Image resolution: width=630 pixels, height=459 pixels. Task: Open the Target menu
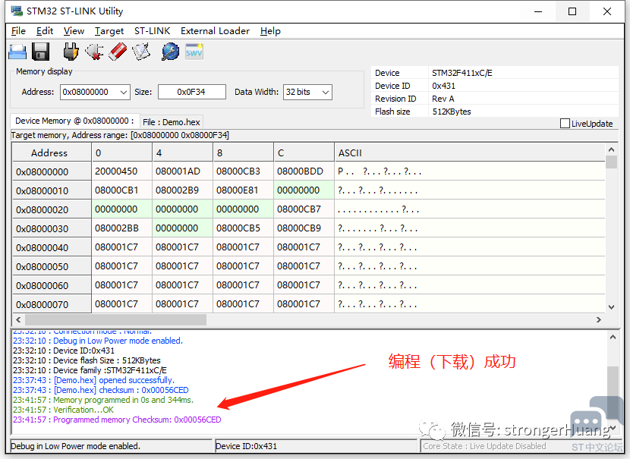click(x=109, y=31)
